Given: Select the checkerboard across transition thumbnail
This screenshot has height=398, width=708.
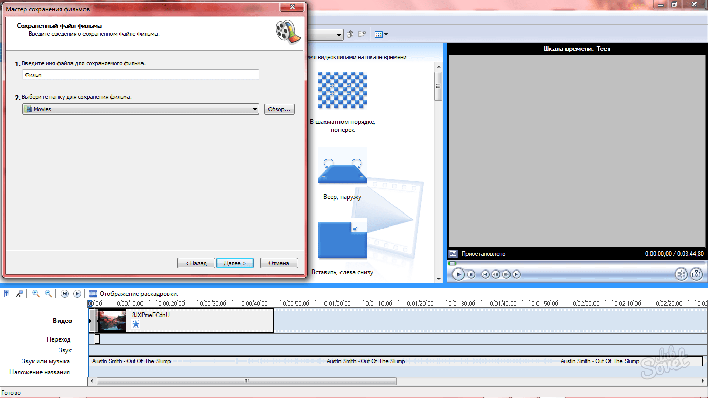Looking at the screenshot, I should click(343, 90).
